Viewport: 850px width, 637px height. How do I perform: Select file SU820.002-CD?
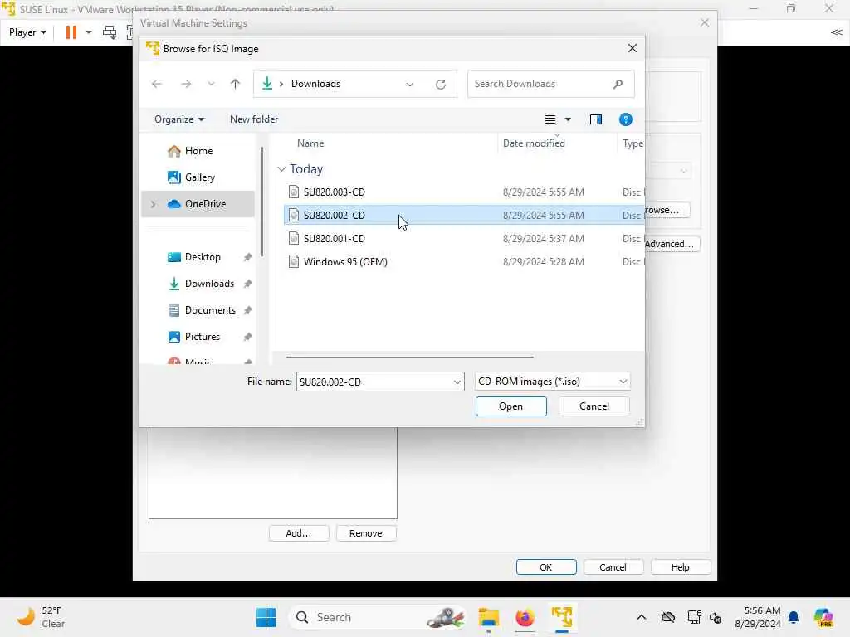(463, 216)
